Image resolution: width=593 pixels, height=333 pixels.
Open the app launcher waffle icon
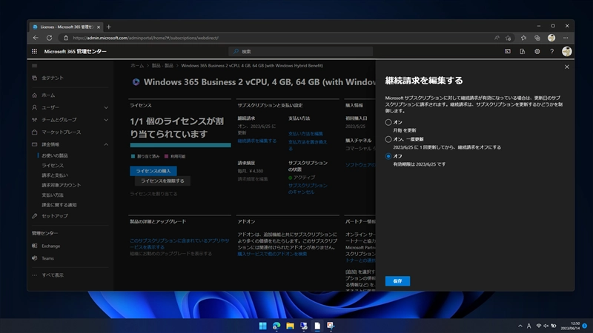click(x=34, y=51)
